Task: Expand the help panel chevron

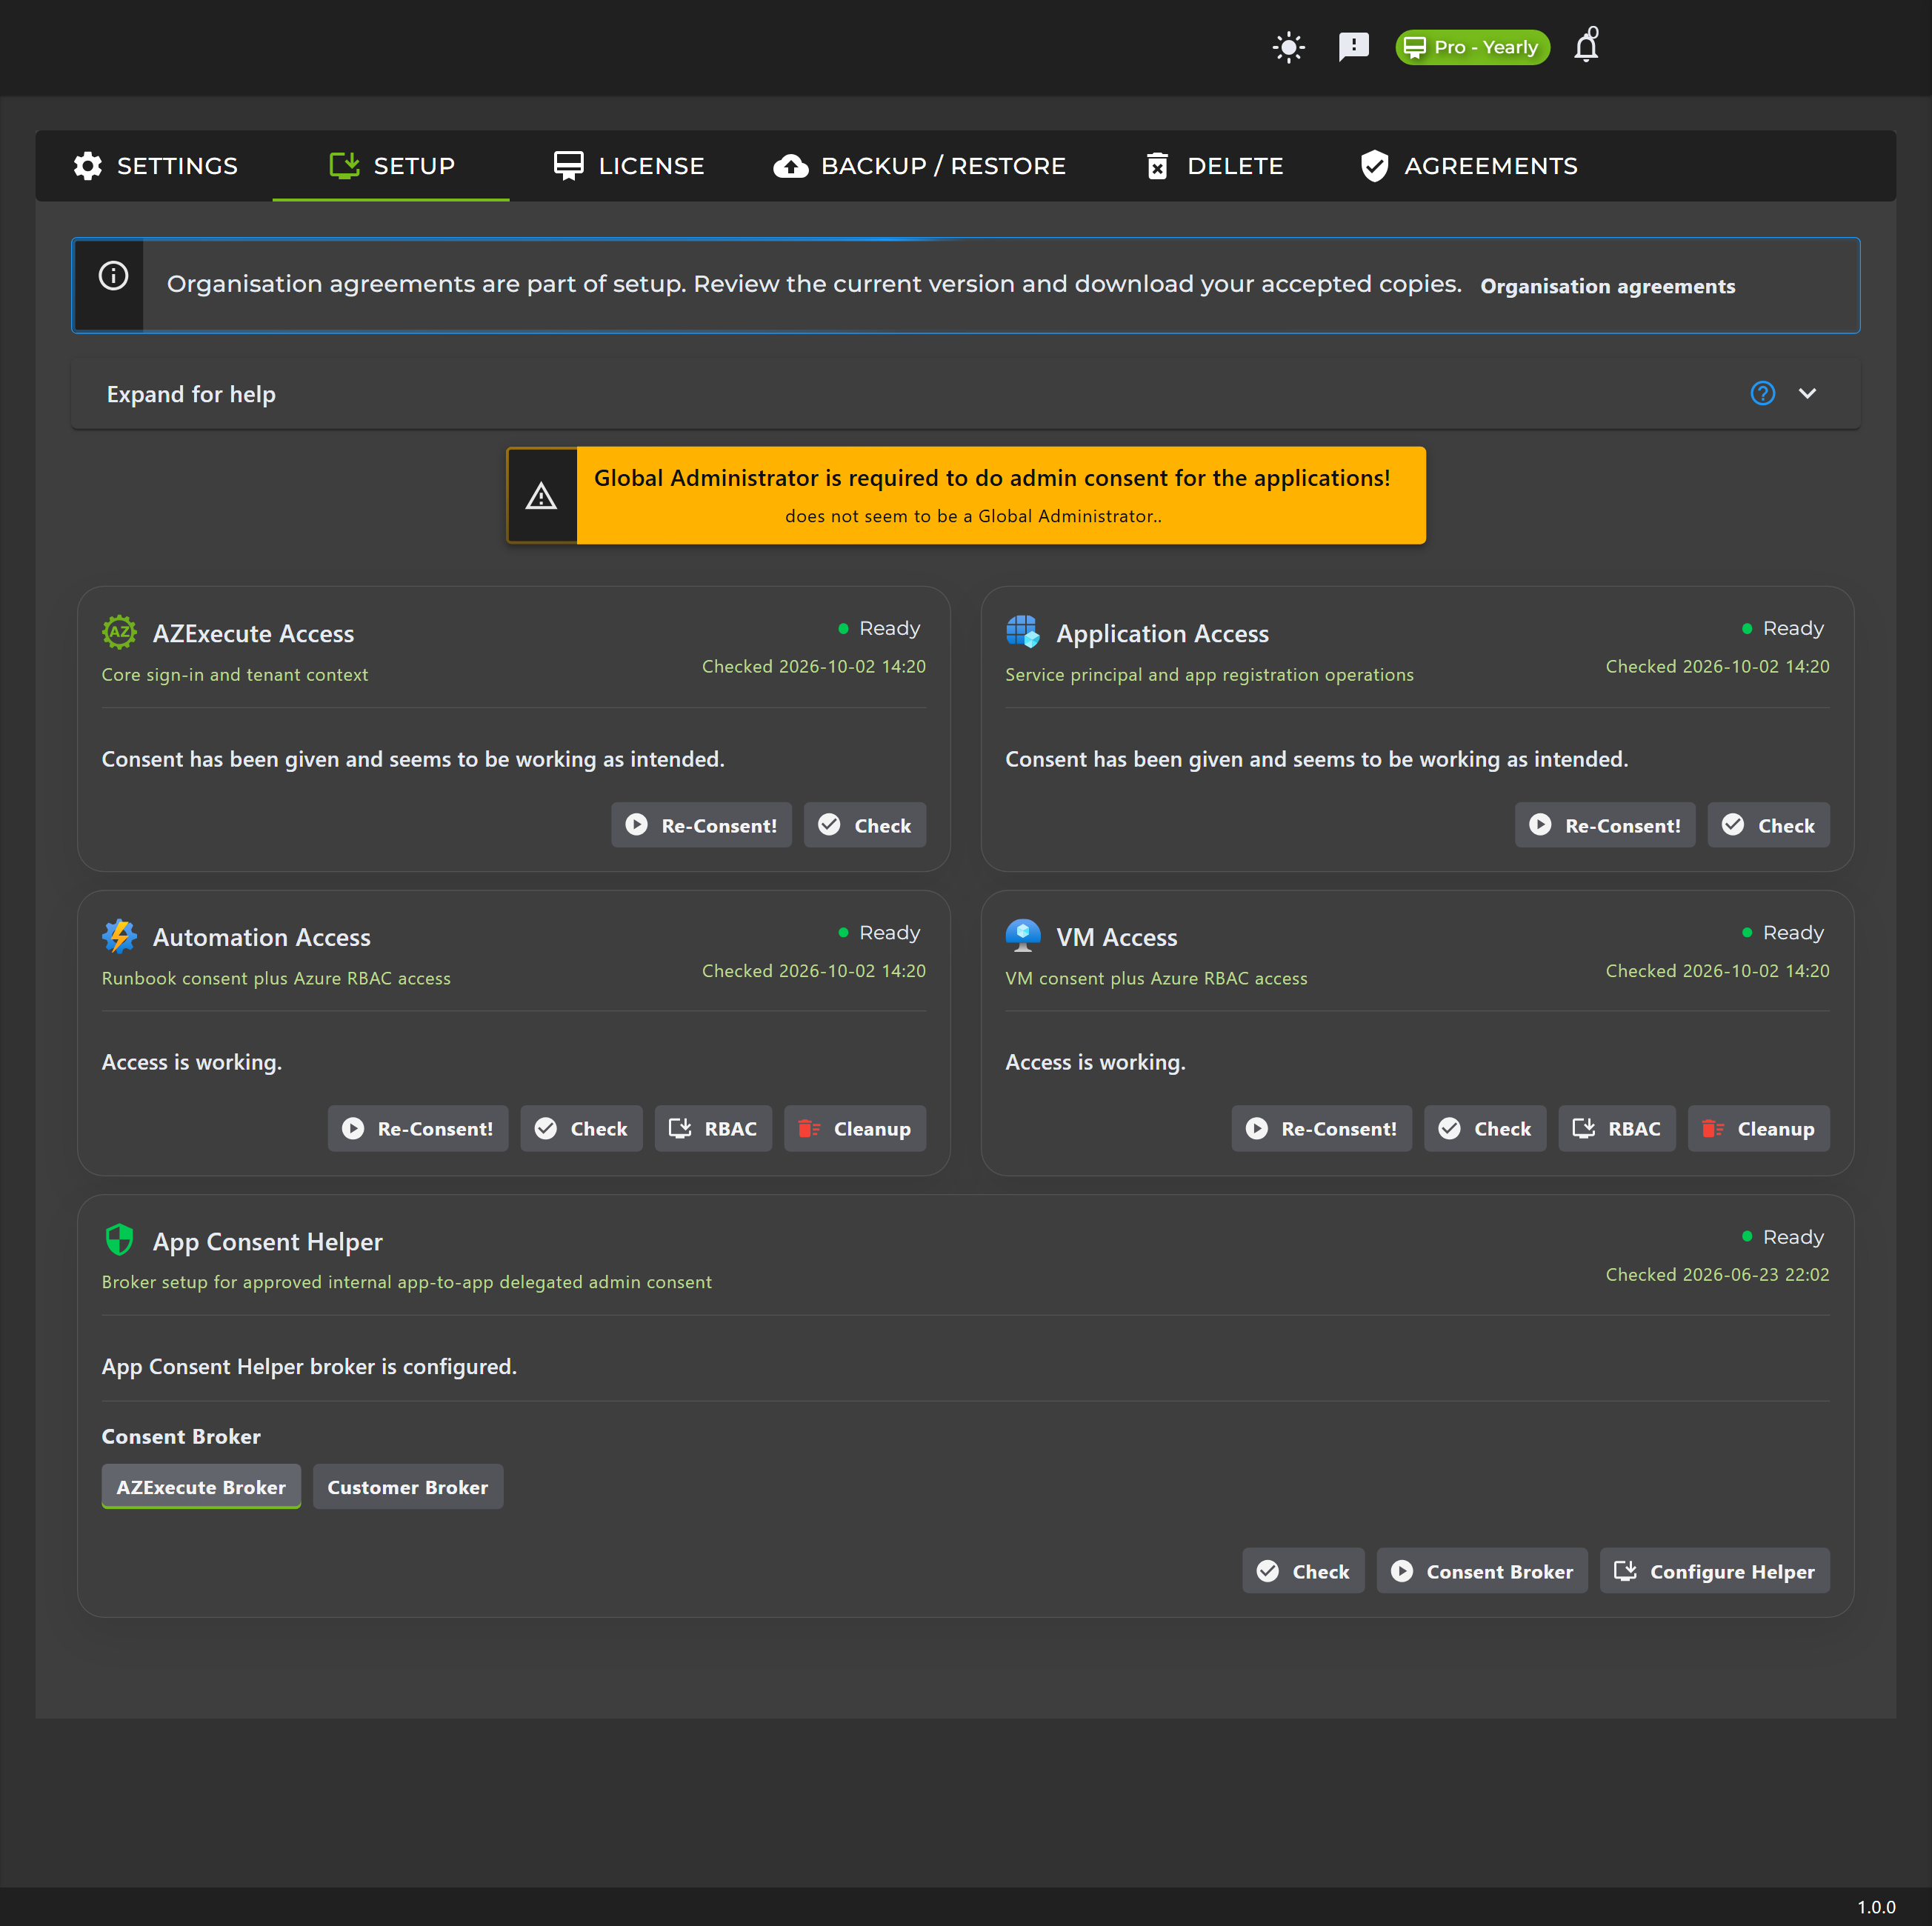Action: [x=1807, y=394]
